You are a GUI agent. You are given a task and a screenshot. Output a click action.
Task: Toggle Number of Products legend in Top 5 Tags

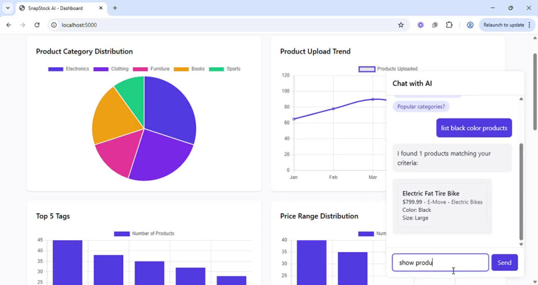click(144, 233)
